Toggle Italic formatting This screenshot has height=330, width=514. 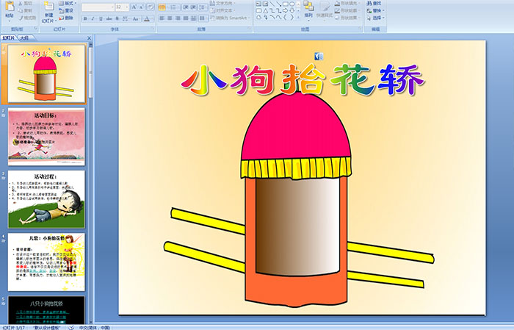(93, 18)
